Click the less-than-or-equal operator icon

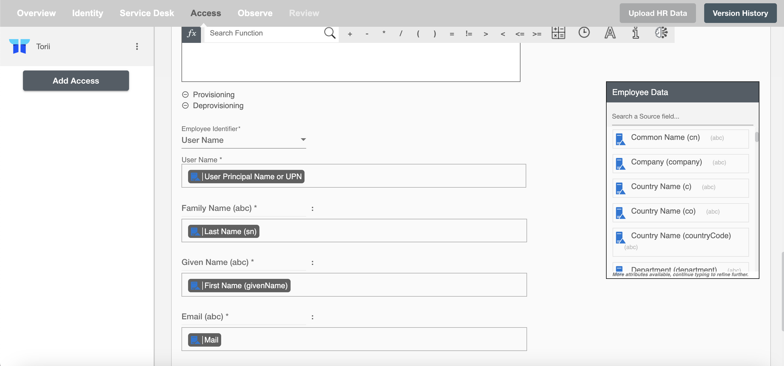520,33
